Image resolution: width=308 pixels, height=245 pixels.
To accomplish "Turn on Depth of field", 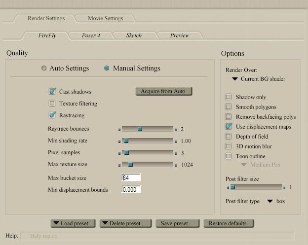I will (228, 137).
